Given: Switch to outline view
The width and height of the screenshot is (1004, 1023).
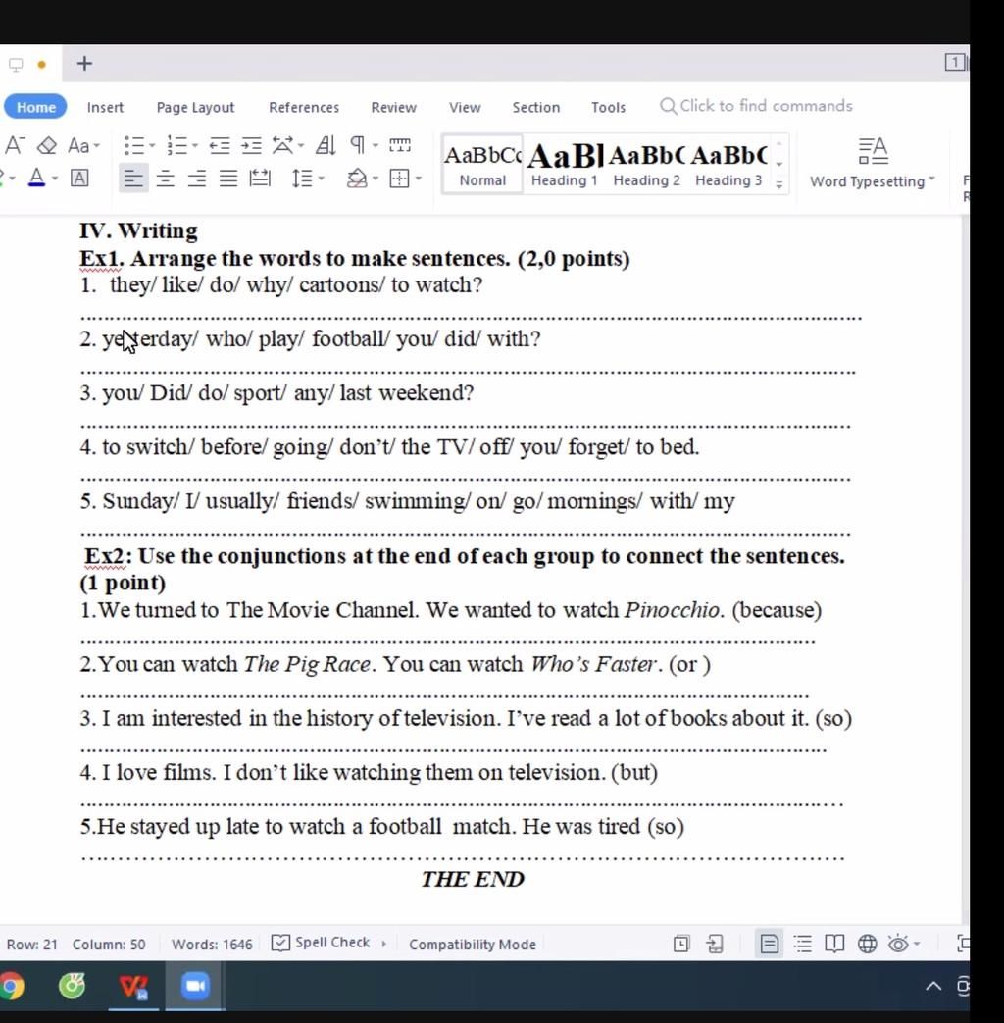Looking at the screenshot, I should point(802,944).
